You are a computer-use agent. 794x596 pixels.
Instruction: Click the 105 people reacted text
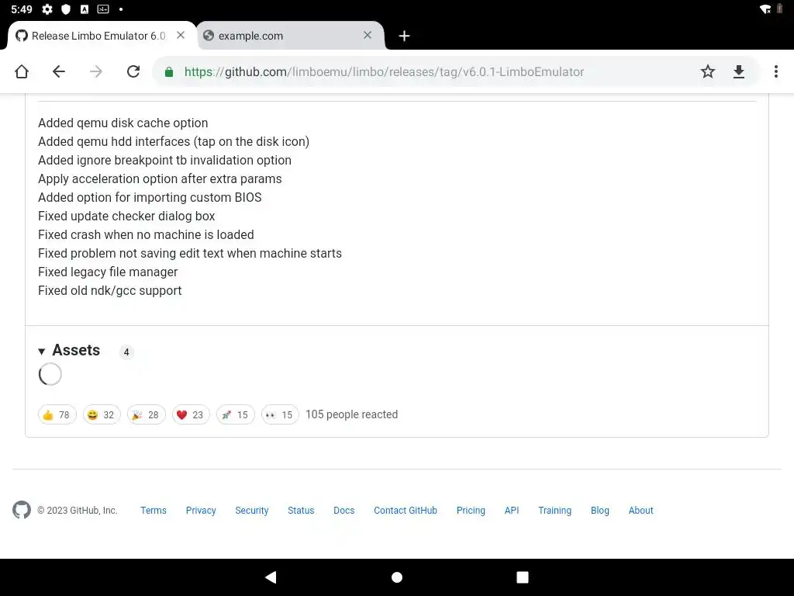point(352,414)
